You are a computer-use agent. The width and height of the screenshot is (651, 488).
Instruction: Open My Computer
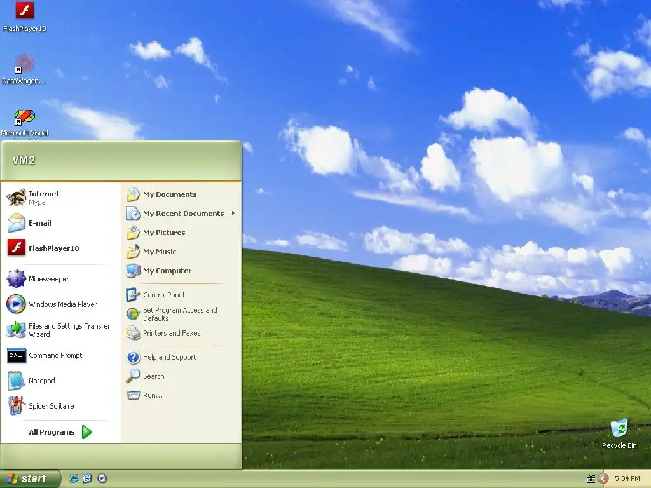[x=181, y=271]
